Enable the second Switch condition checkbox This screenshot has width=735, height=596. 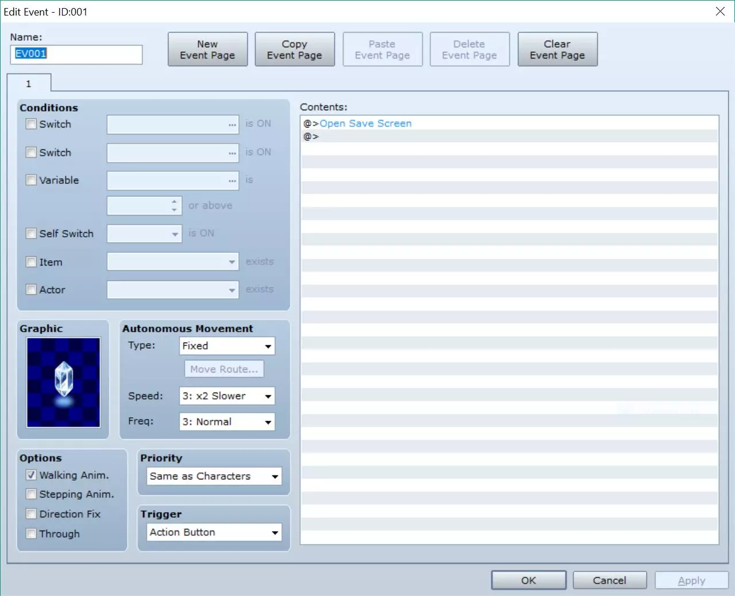[31, 152]
